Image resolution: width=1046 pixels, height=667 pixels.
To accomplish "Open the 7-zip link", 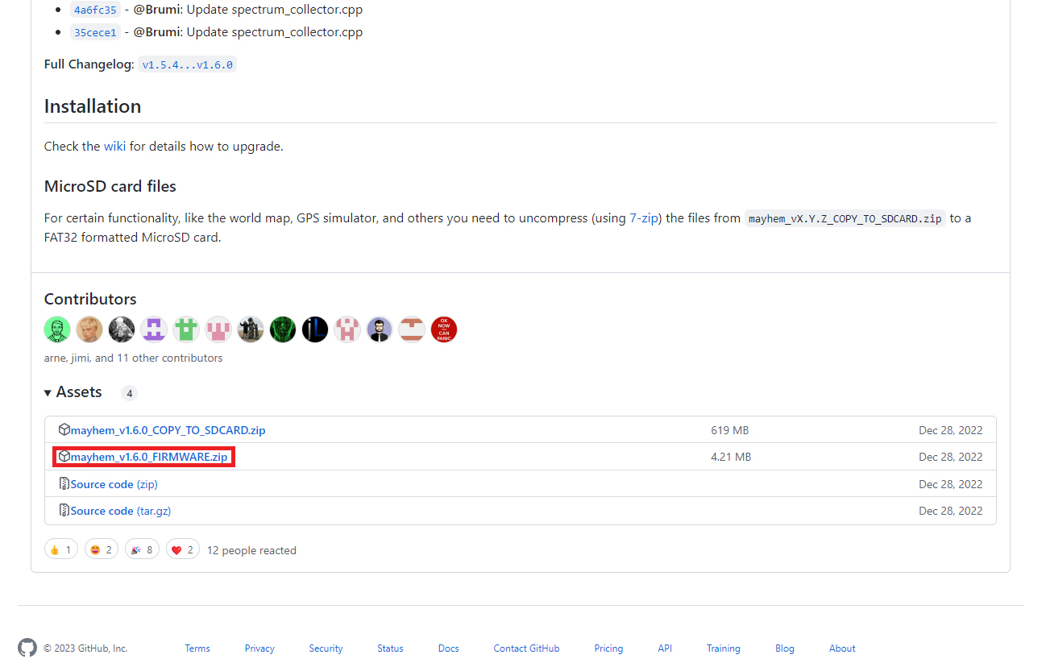I will (645, 218).
